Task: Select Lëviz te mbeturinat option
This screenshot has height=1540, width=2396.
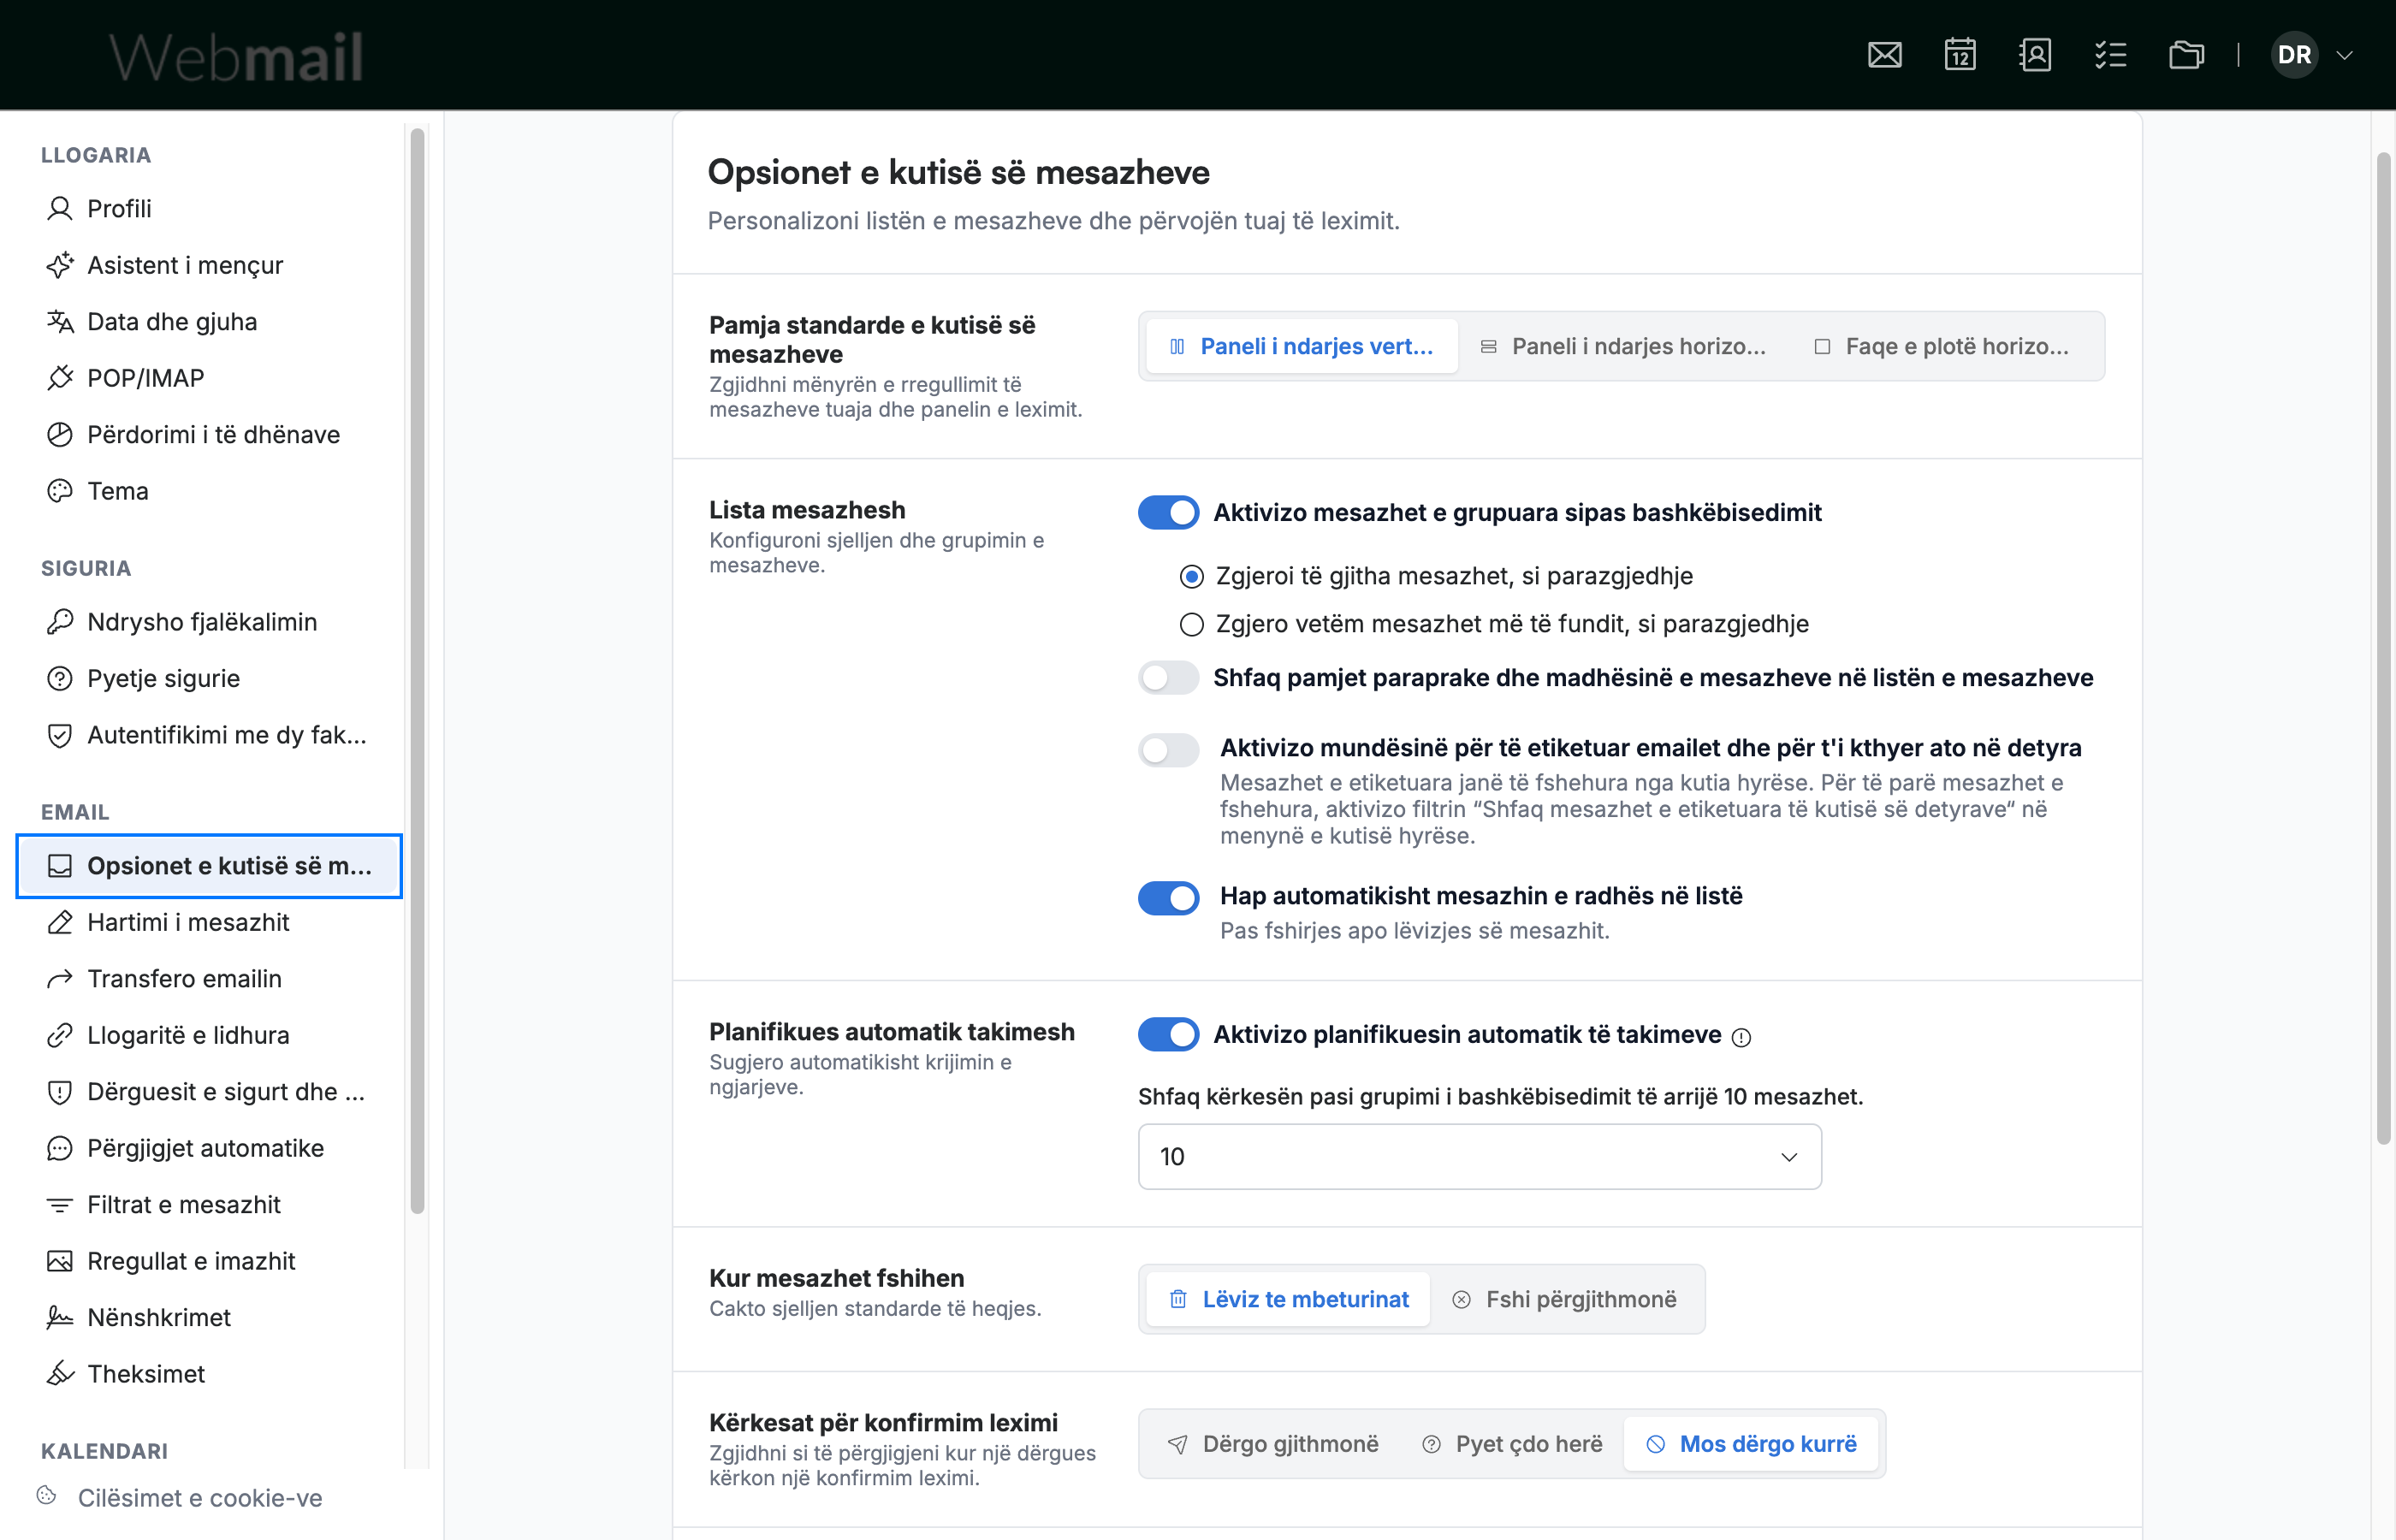Action: 1288,1299
